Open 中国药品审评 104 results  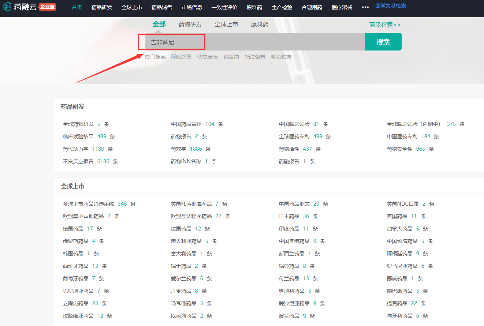(x=186, y=124)
